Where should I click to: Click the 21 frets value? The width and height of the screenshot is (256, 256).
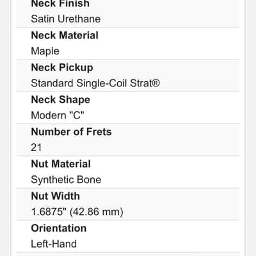point(36,148)
